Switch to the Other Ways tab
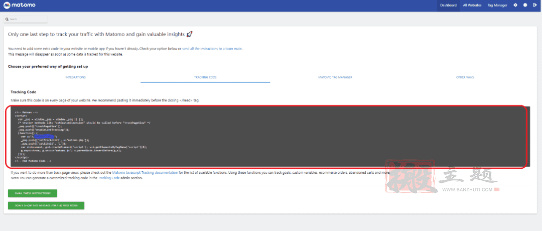The image size is (542, 231). pos(465,77)
